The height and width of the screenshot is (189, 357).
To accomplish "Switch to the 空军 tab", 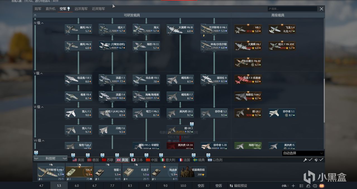I will pos(65,9).
